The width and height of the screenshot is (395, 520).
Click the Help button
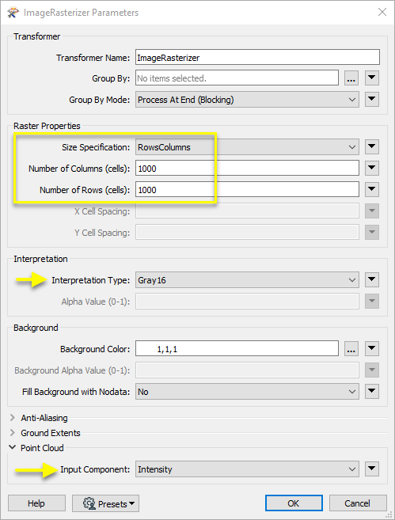pos(36,503)
